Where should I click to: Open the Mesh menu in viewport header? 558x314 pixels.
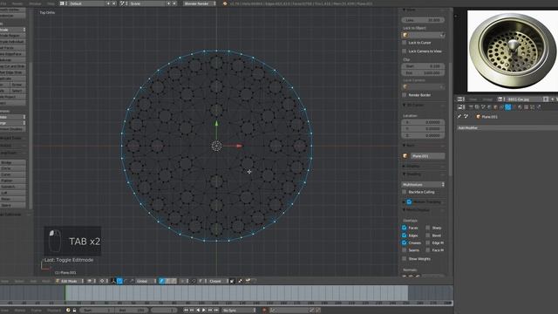(46, 281)
